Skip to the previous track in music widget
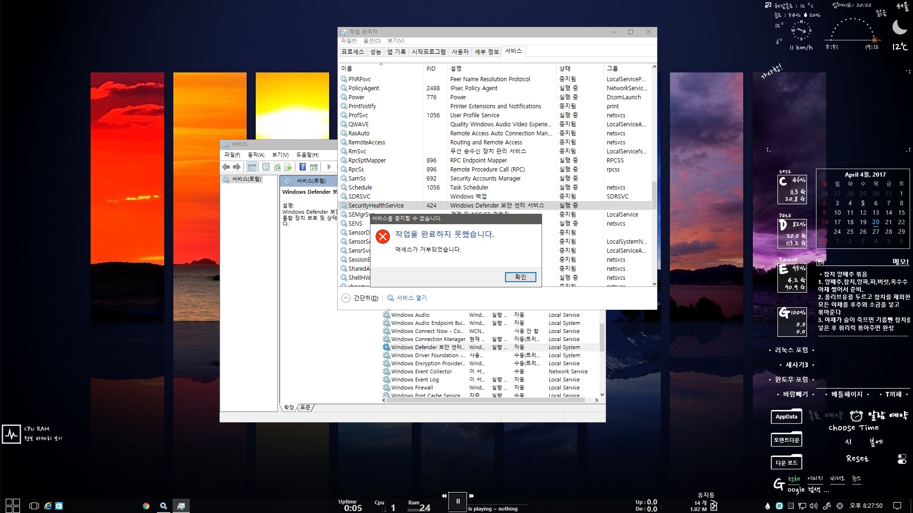 444,496
